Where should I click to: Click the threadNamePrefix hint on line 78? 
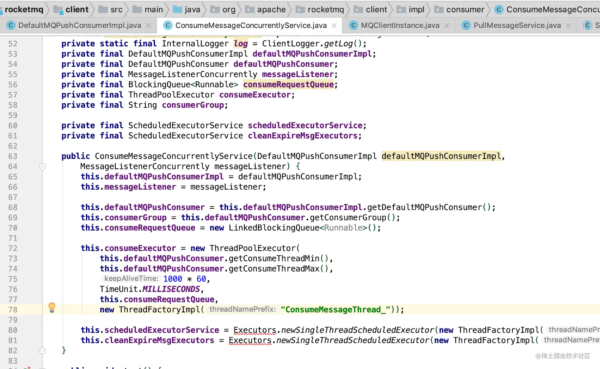242,309
